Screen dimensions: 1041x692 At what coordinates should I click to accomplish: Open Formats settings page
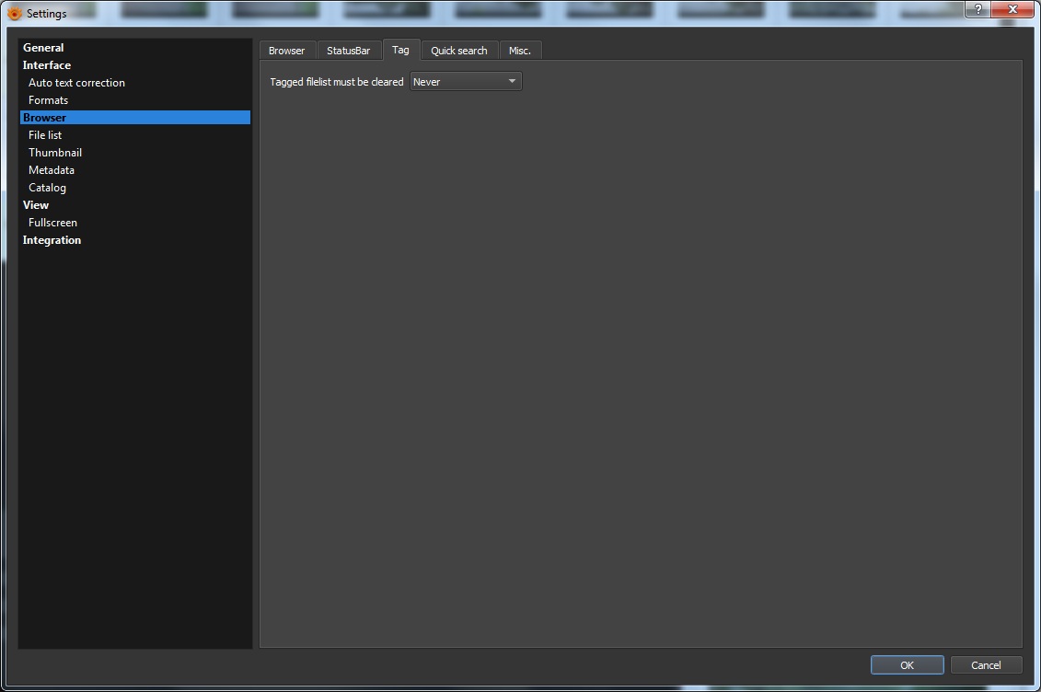click(x=49, y=100)
